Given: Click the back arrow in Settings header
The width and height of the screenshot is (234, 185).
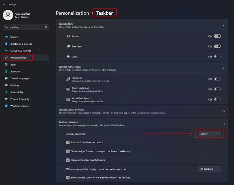Looking at the screenshot, I should tap(4, 4).
